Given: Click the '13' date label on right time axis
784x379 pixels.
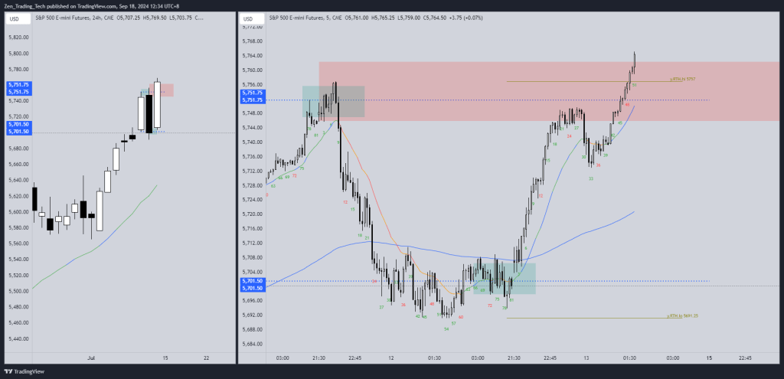Looking at the screenshot, I should pyautogui.click(x=586, y=357).
